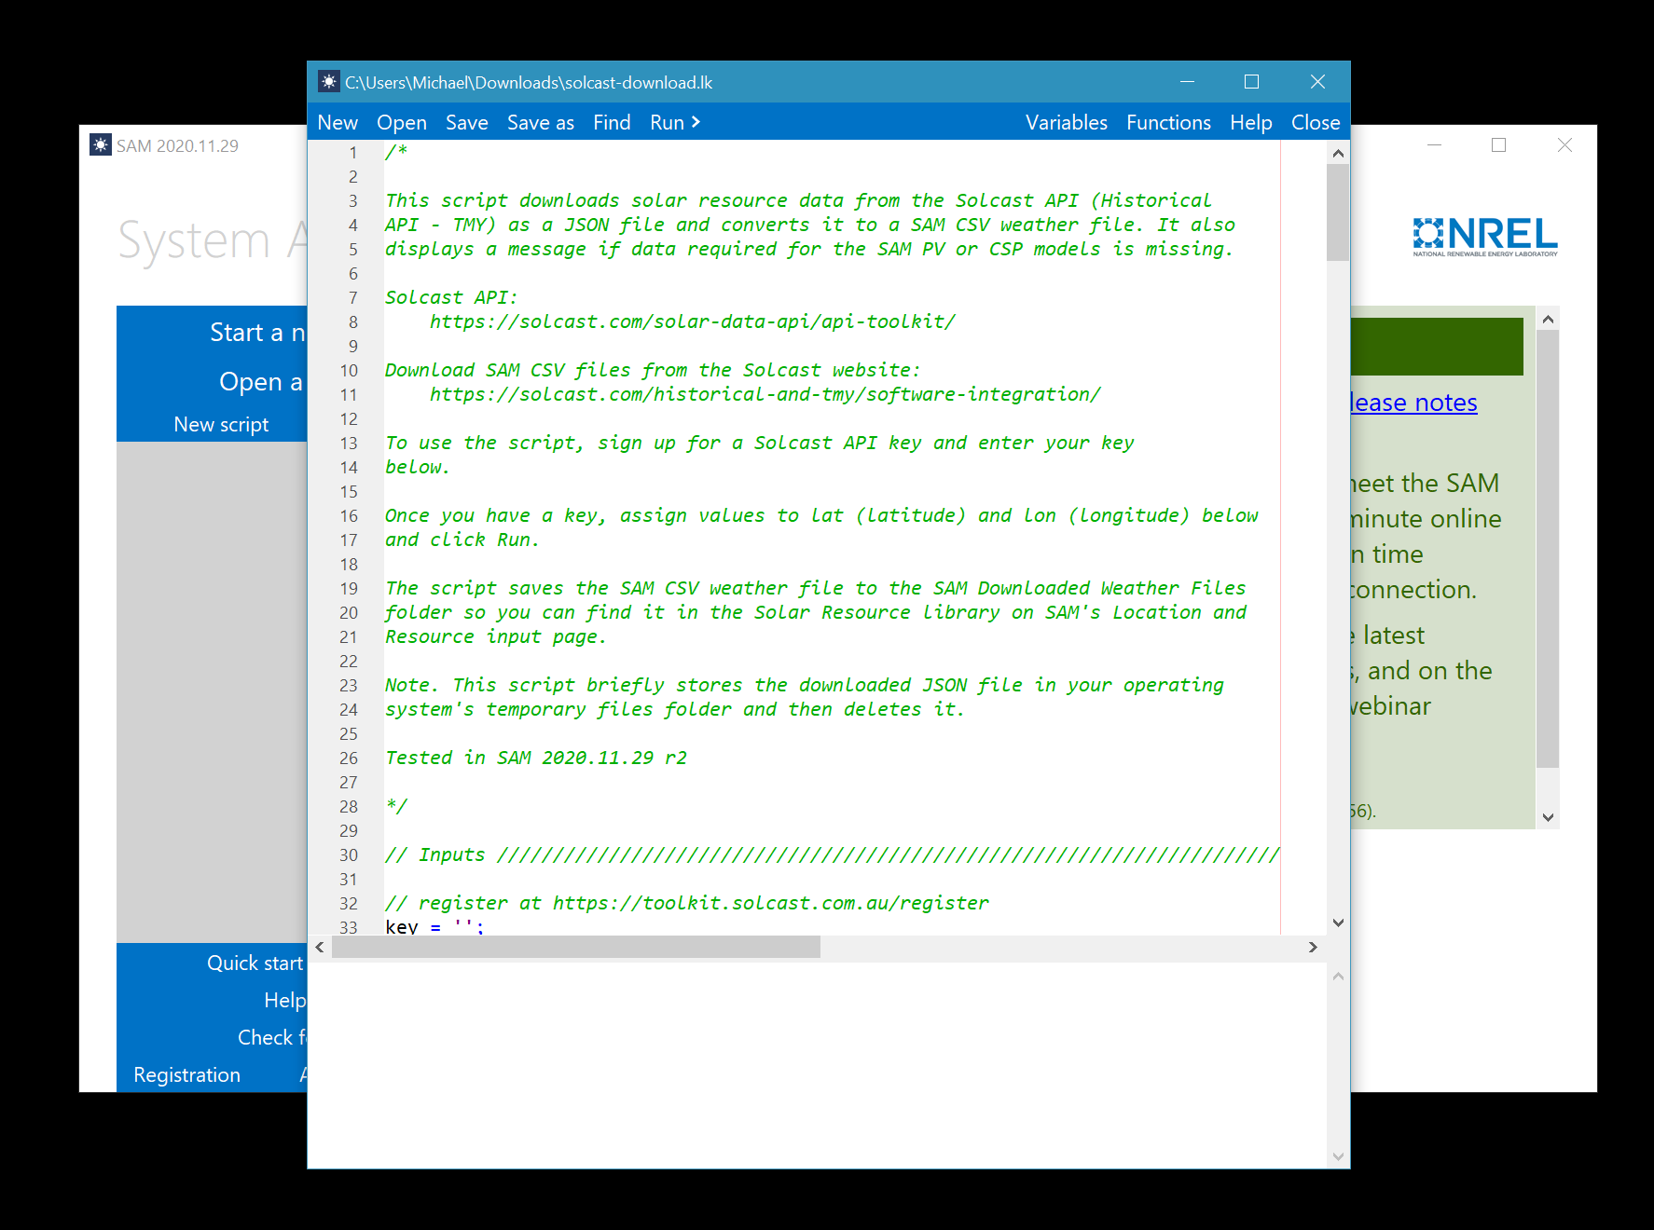Click the 'Solcast API:' text on line 7
The image size is (1654, 1230).
tap(451, 297)
